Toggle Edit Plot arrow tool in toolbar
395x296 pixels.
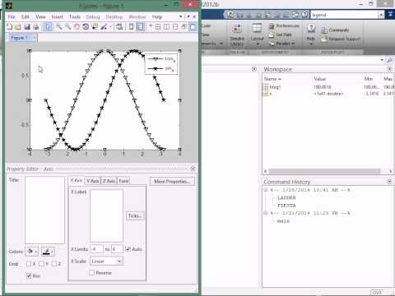coord(48,26)
